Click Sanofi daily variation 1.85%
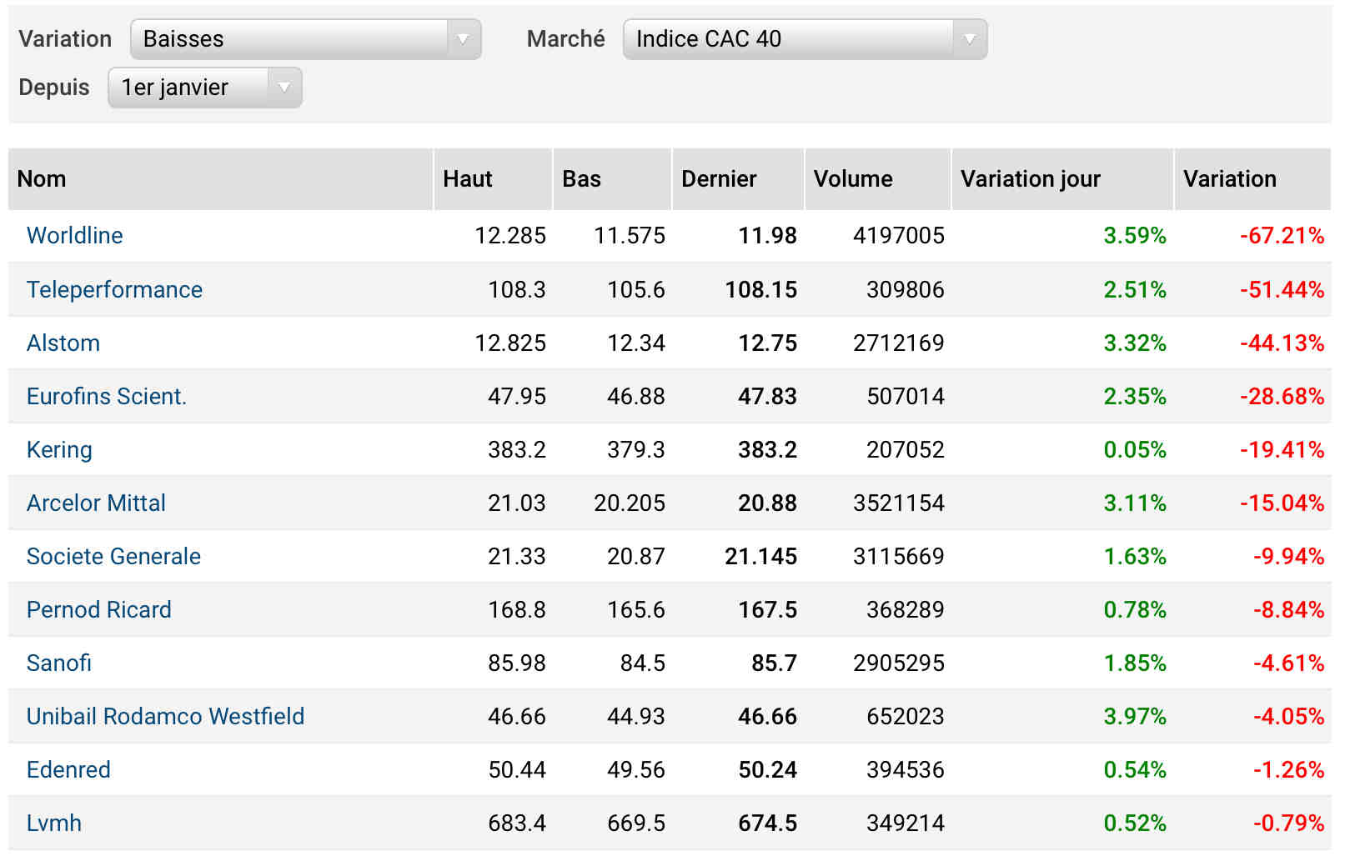The width and height of the screenshot is (1345, 856). 1135,663
